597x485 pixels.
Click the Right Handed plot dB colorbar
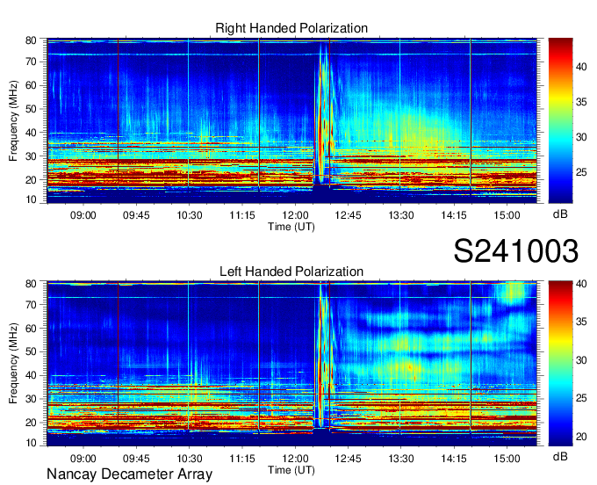[560, 120]
